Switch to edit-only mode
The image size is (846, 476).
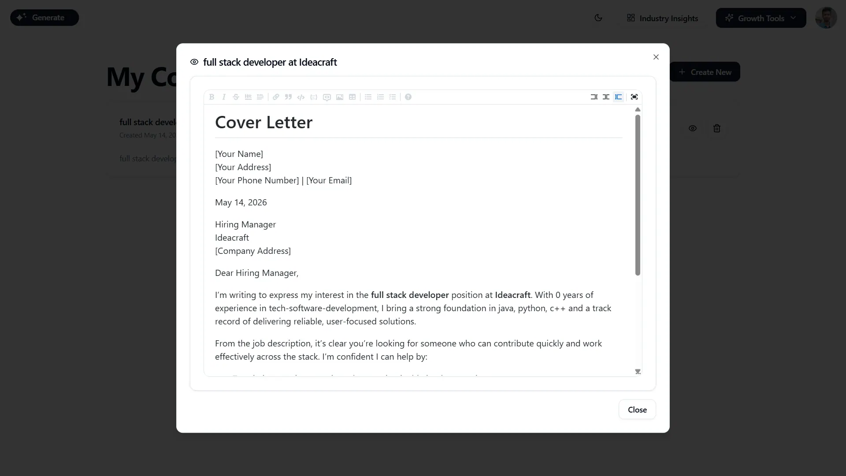pos(594,97)
